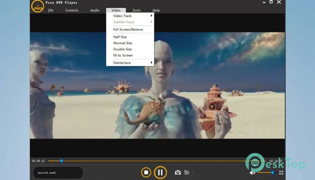Minimize the Free DVD Player window
Viewport: 315px width, 180px height.
264,2
